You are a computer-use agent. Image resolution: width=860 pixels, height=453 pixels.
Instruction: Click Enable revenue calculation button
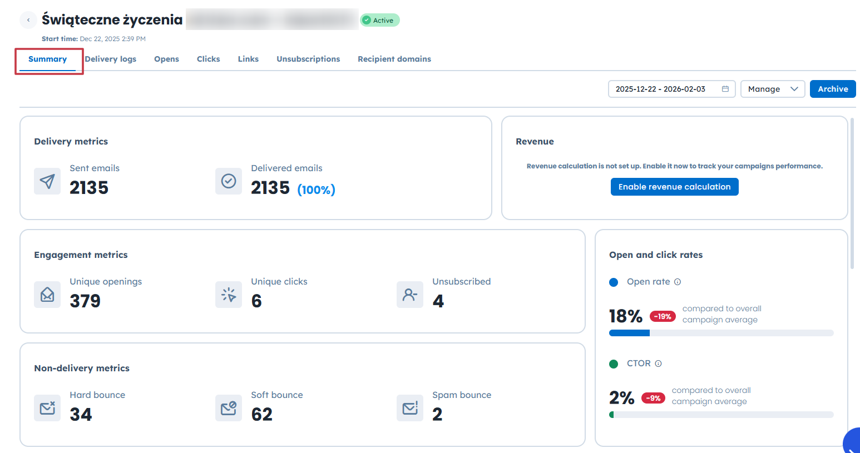pos(674,187)
